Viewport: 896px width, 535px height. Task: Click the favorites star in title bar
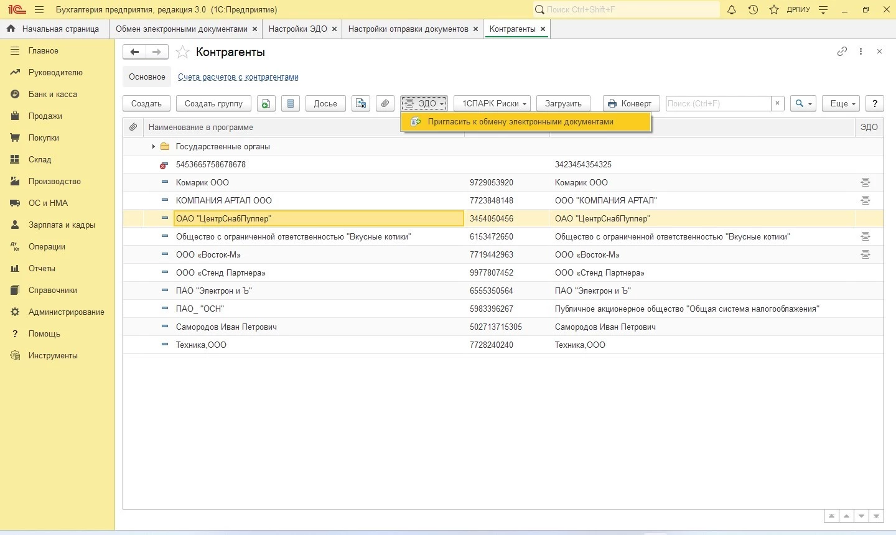coord(774,10)
